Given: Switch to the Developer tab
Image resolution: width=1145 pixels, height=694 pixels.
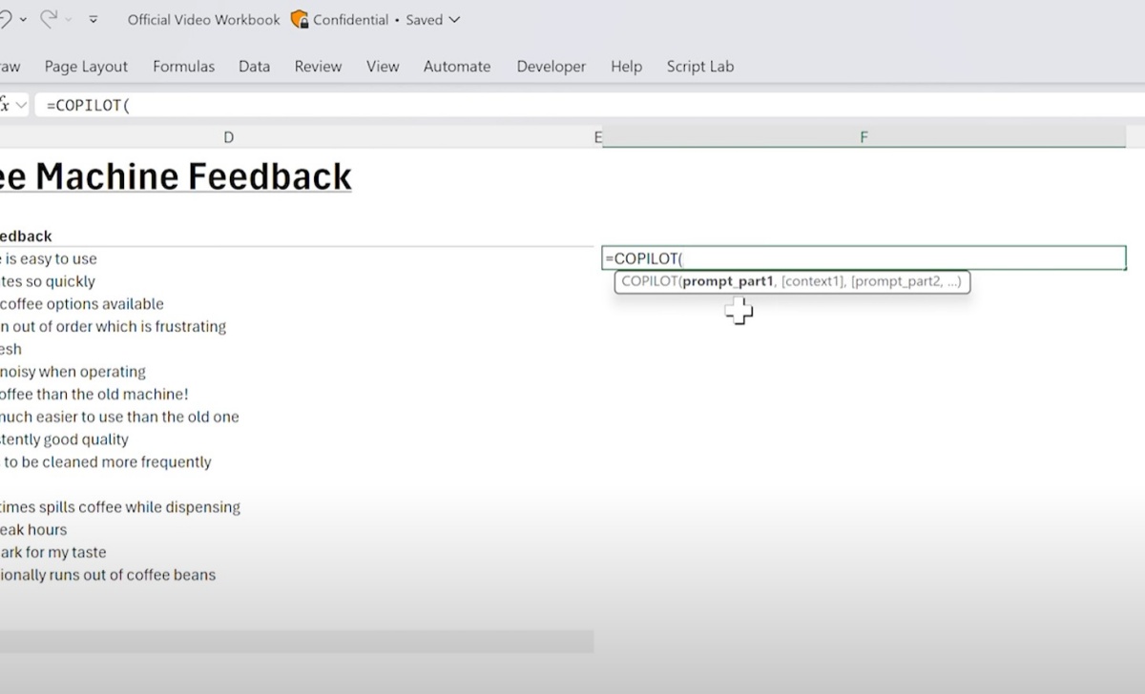Looking at the screenshot, I should click(552, 67).
